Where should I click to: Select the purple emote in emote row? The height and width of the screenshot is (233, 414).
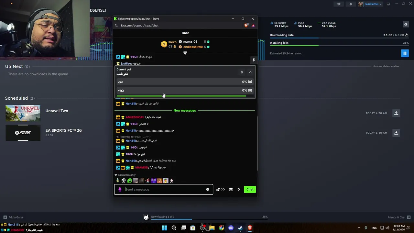154,181
